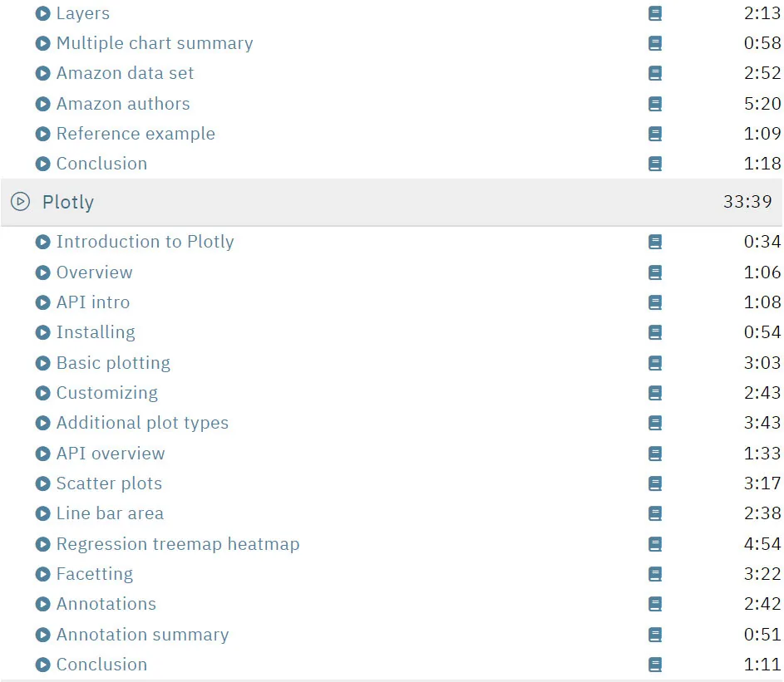The height and width of the screenshot is (682, 784).
Task: Open the Installing lesson
Action: pyautogui.click(x=96, y=332)
